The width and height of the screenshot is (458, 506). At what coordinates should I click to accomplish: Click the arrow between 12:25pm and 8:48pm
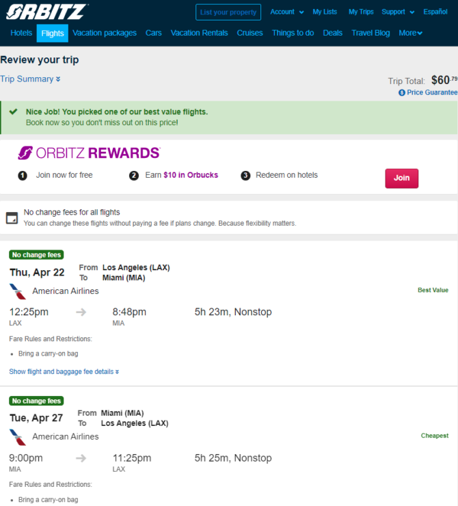pyautogui.click(x=81, y=312)
